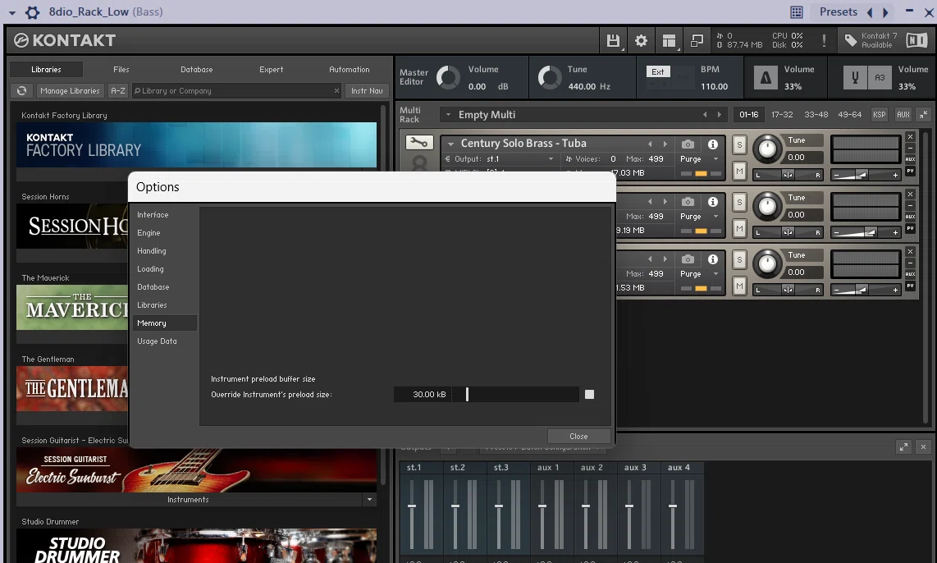
Task: Mute the second rack instrument
Action: coord(739,228)
